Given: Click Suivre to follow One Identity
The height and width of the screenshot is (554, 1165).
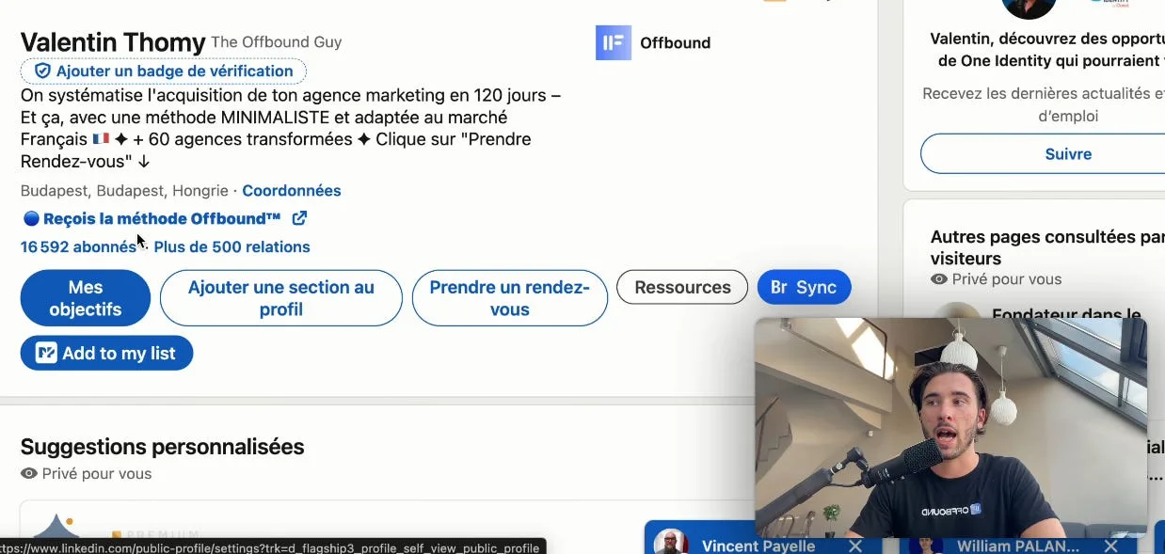Looking at the screenshot, I should [x=1068, y=154].
